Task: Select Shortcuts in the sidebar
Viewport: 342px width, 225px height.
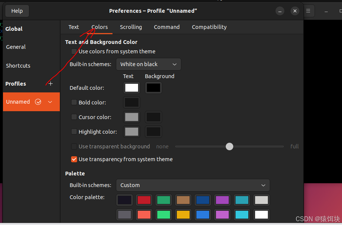Action: (18, 66)
